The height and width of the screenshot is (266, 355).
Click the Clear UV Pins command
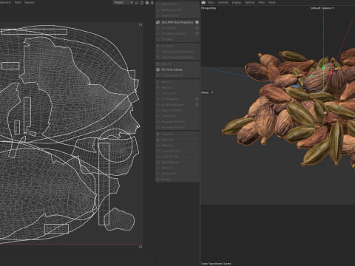pyautogui.click(x=170, y=16)
